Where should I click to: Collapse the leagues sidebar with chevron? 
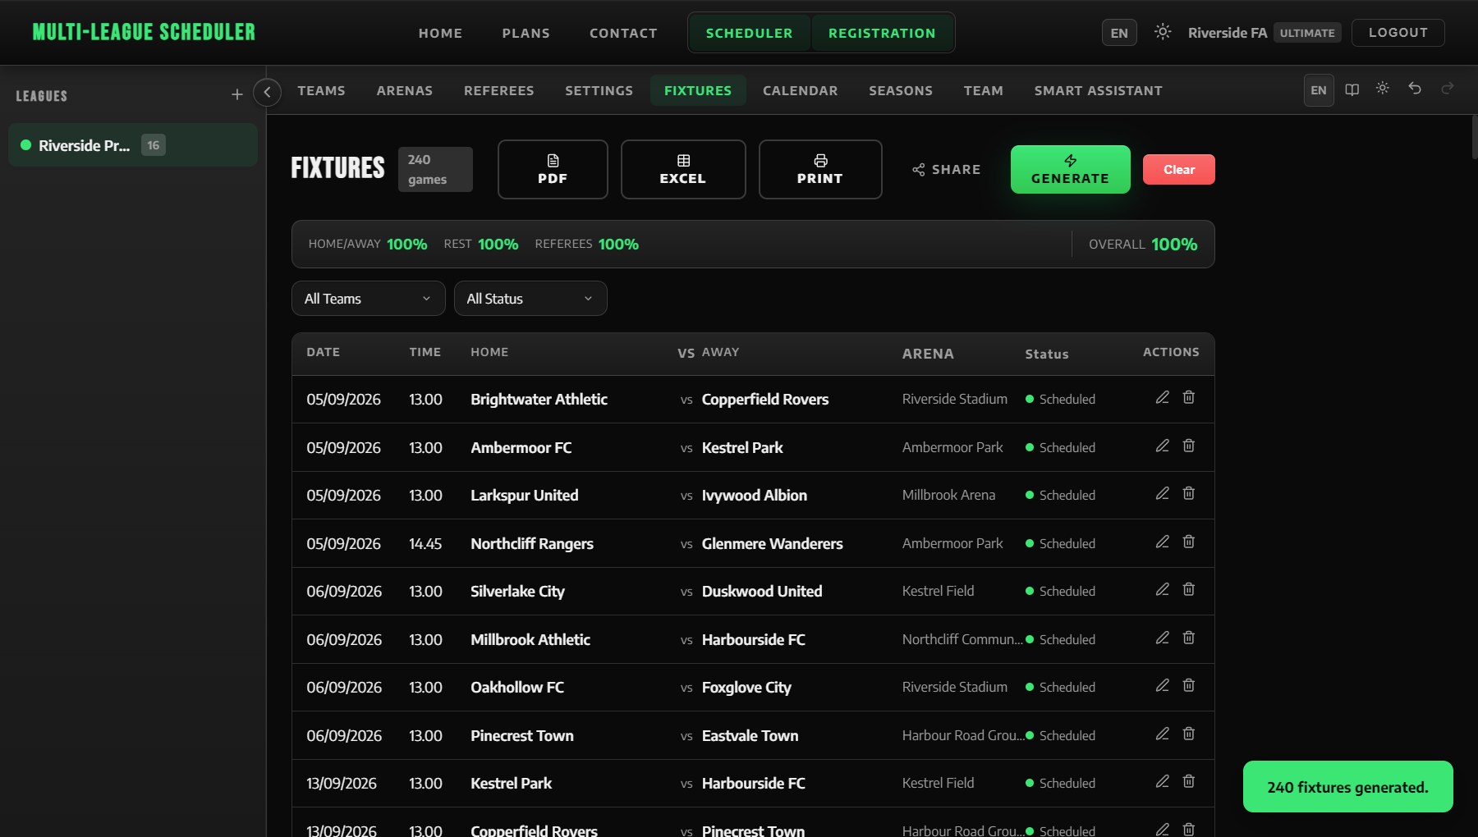pyautogui.click(x=267, y=92)
